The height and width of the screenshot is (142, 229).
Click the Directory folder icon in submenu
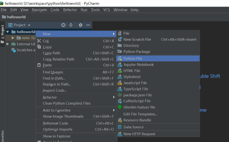pos(119,45)
